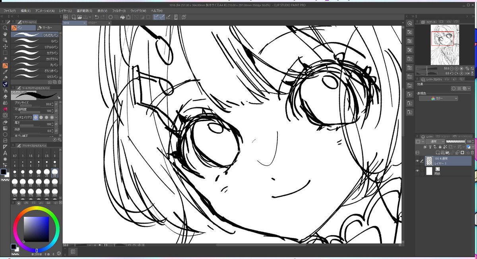Screen dimensions: 477x259
Task: Select カブラペン sub tool
Action: [35, 53]
